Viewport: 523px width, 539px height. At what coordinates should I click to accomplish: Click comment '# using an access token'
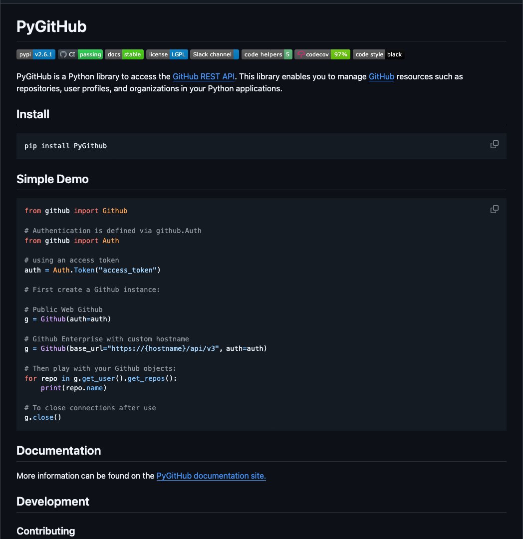coord(72,260)
